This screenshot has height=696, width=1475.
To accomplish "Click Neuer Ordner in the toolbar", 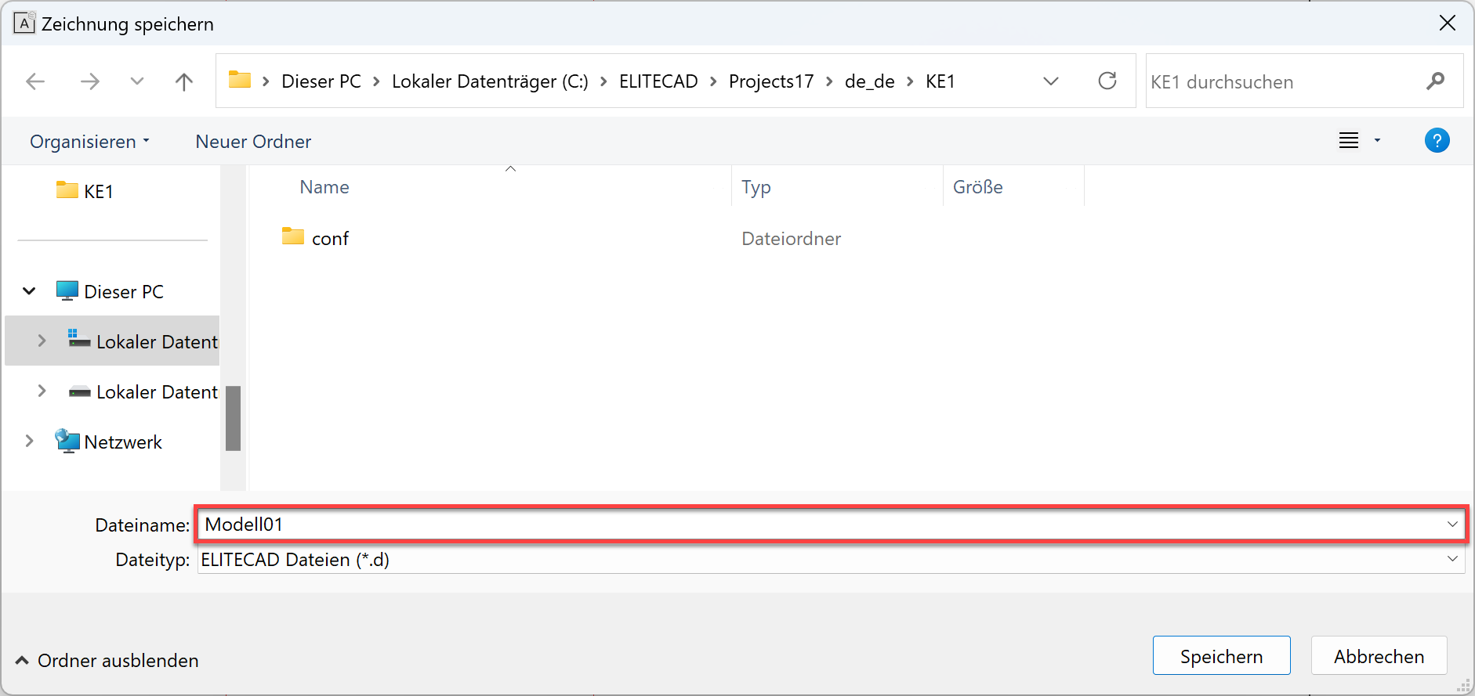I will click(253, 142).
